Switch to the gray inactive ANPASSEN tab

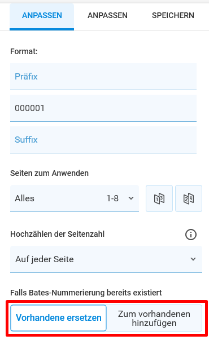(107, 16)
